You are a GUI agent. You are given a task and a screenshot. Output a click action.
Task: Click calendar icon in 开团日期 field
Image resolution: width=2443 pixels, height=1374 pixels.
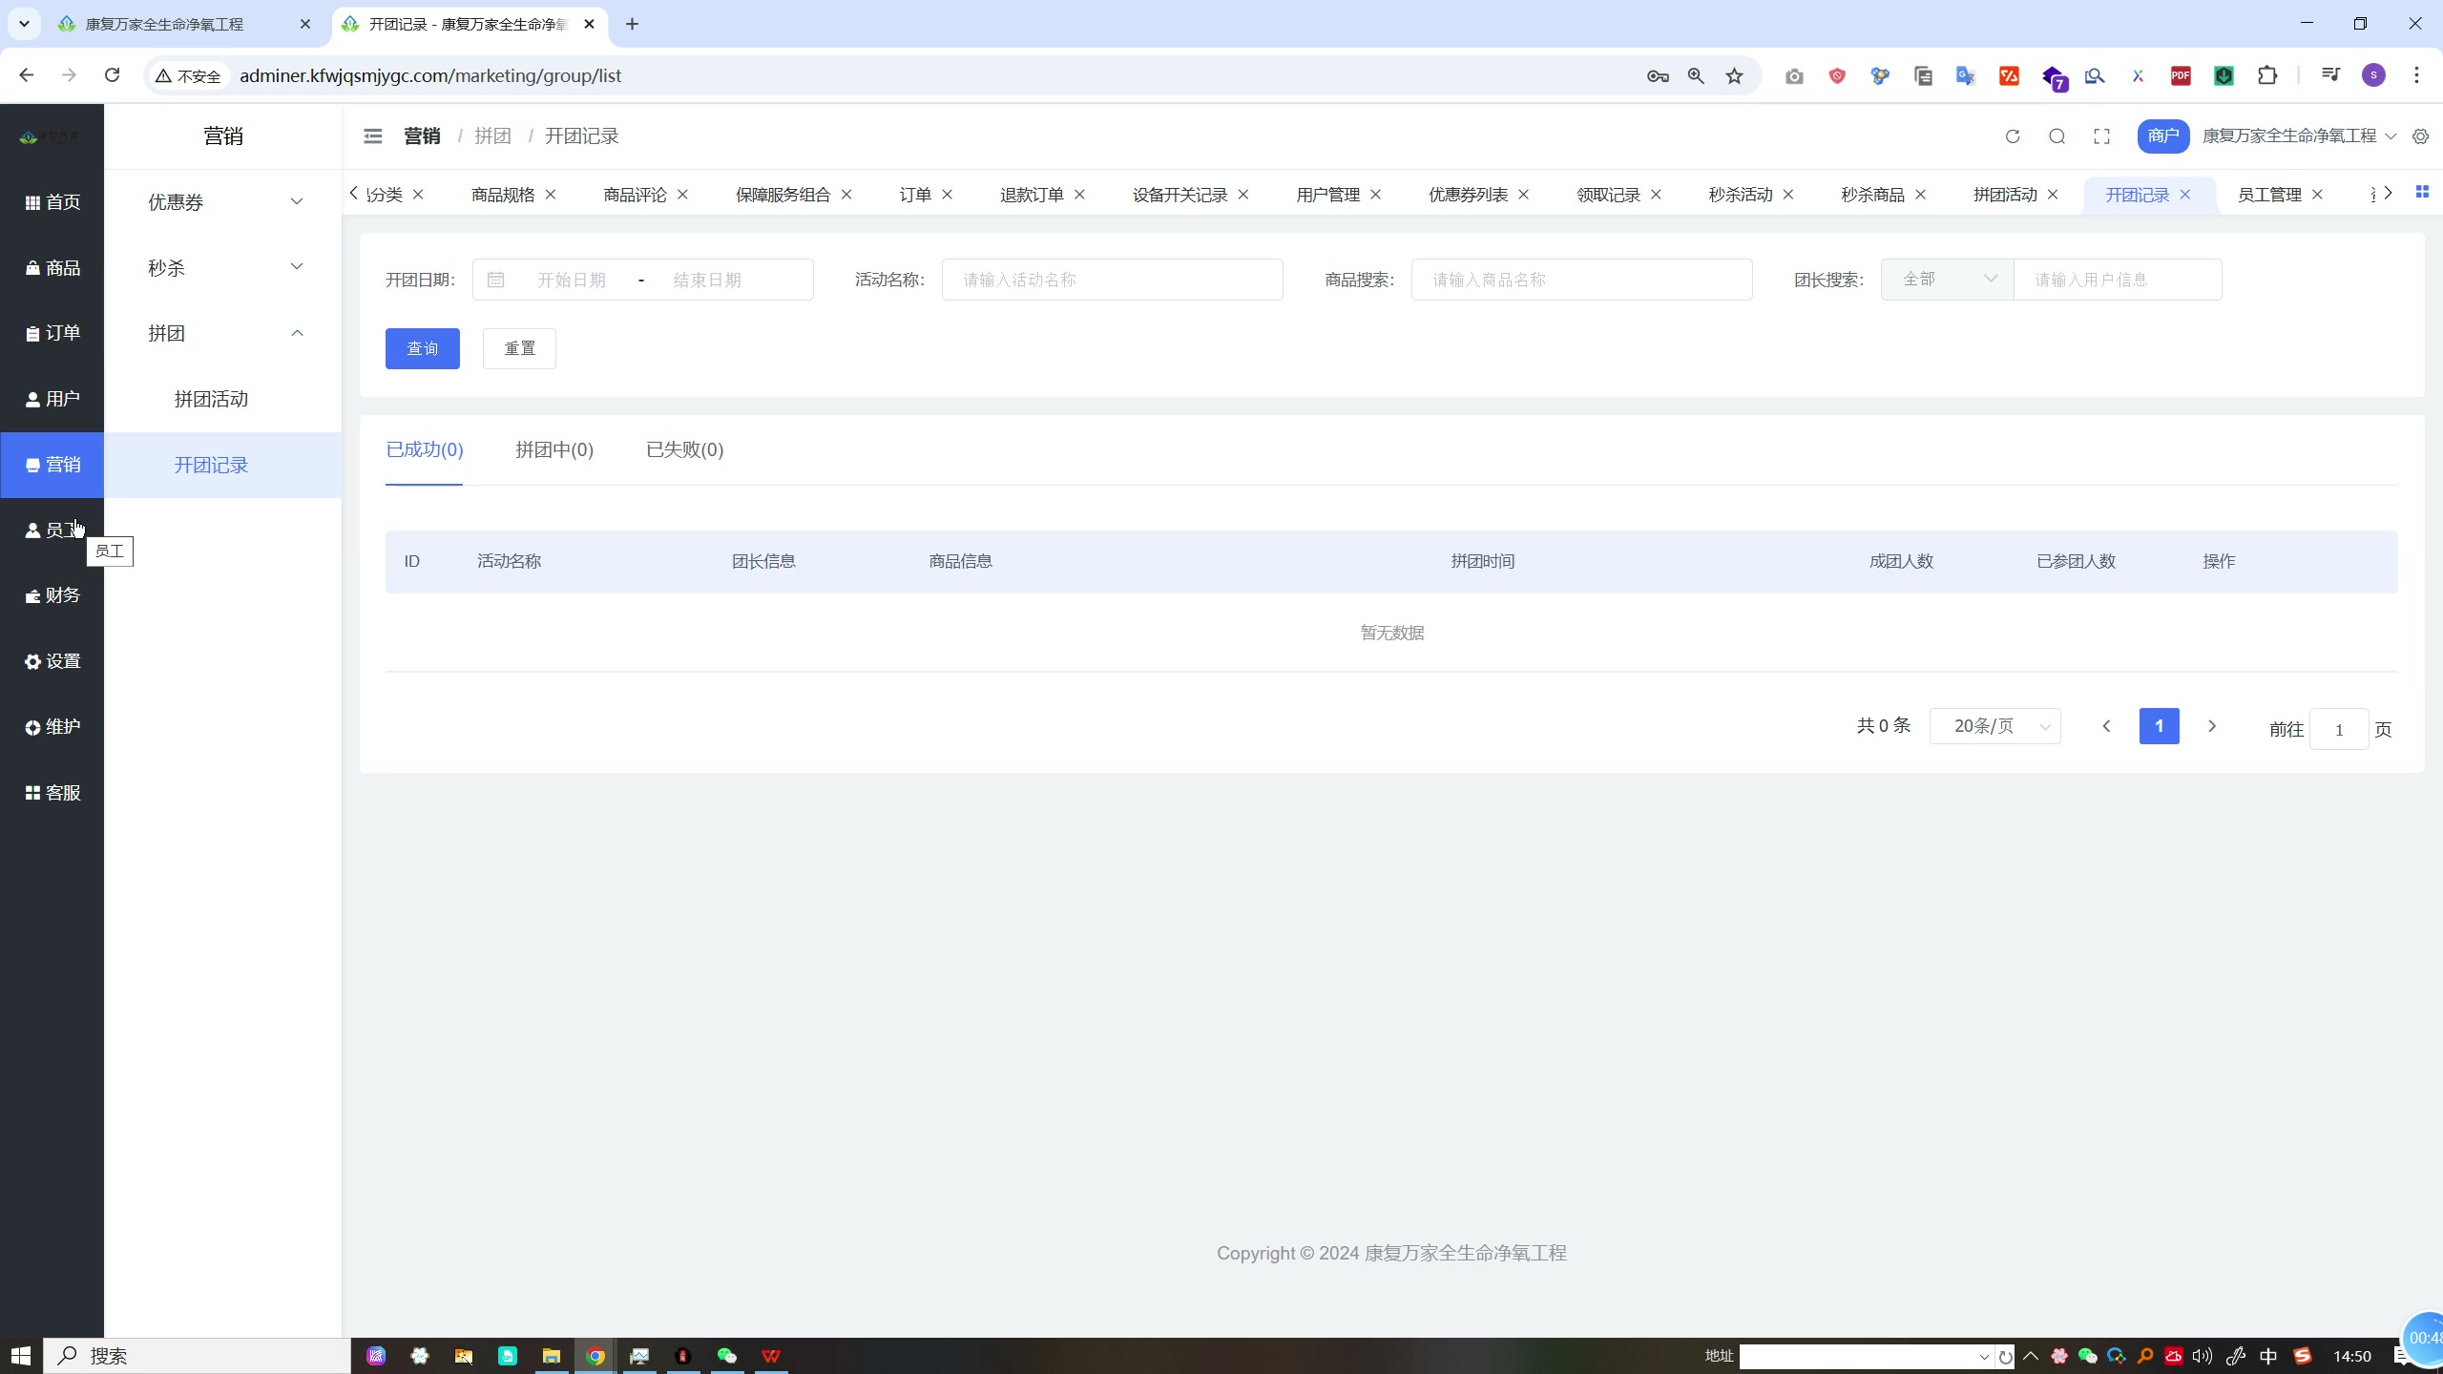pyautogui.click(x=495, y=280)
